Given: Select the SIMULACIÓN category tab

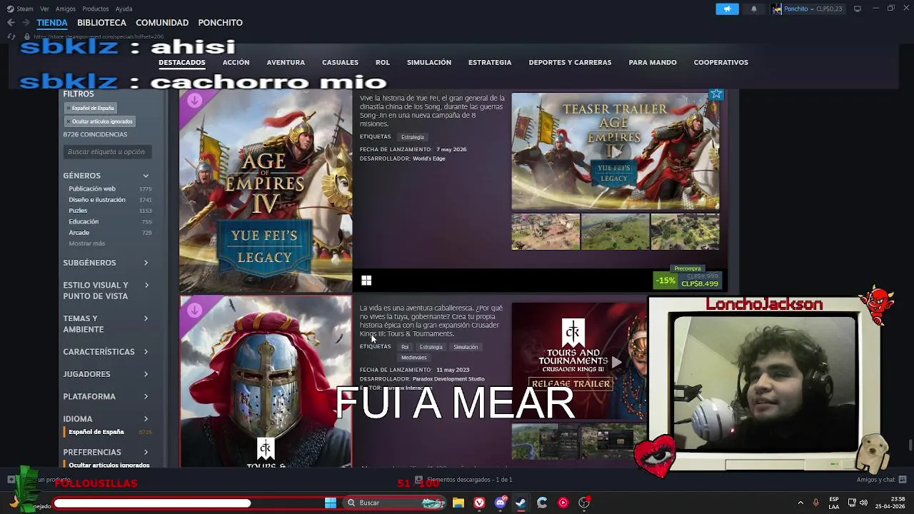Looking at the screenshot, I should point(429,62).
